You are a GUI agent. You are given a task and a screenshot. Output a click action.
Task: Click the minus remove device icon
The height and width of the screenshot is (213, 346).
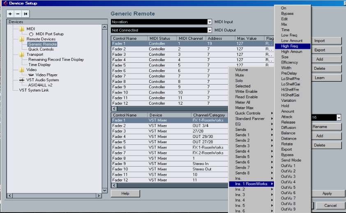click(x=18, y=14)
